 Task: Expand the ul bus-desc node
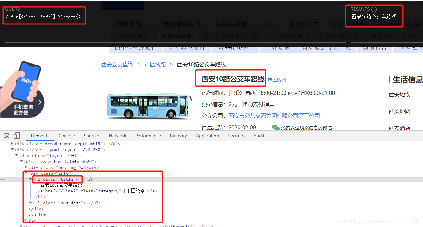[x=31, y=203]
